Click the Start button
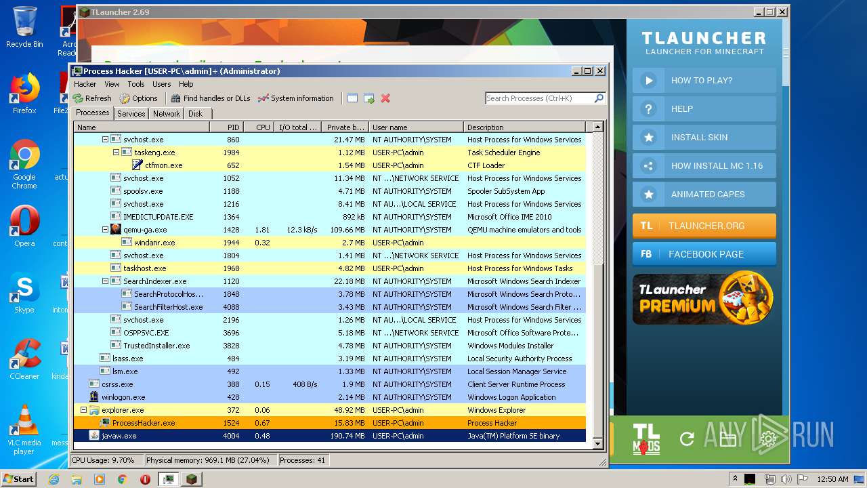The image size is (867, 488). pyautogui.click(x=18, y=479)
